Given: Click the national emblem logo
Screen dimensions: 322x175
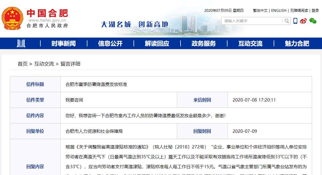Looking at the screenshot, I should pyautogui.click(x=12, y=18).
